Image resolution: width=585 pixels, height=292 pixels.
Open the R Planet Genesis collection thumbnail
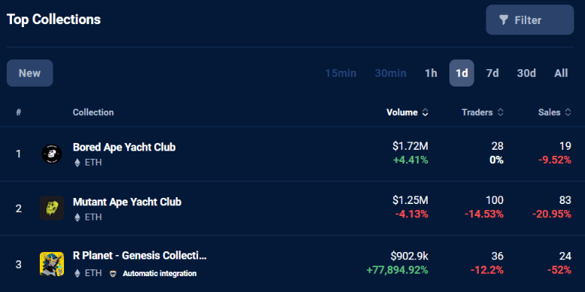click(x=52, y=264)
